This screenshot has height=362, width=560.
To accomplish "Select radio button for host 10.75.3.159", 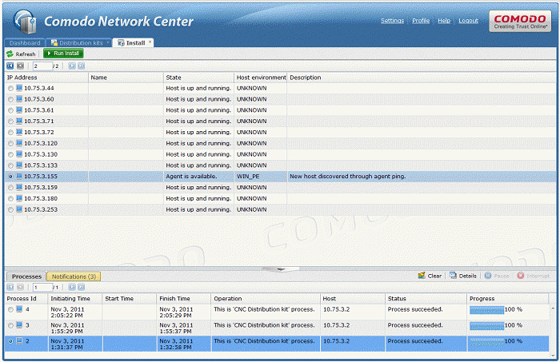I will (10, 188).
